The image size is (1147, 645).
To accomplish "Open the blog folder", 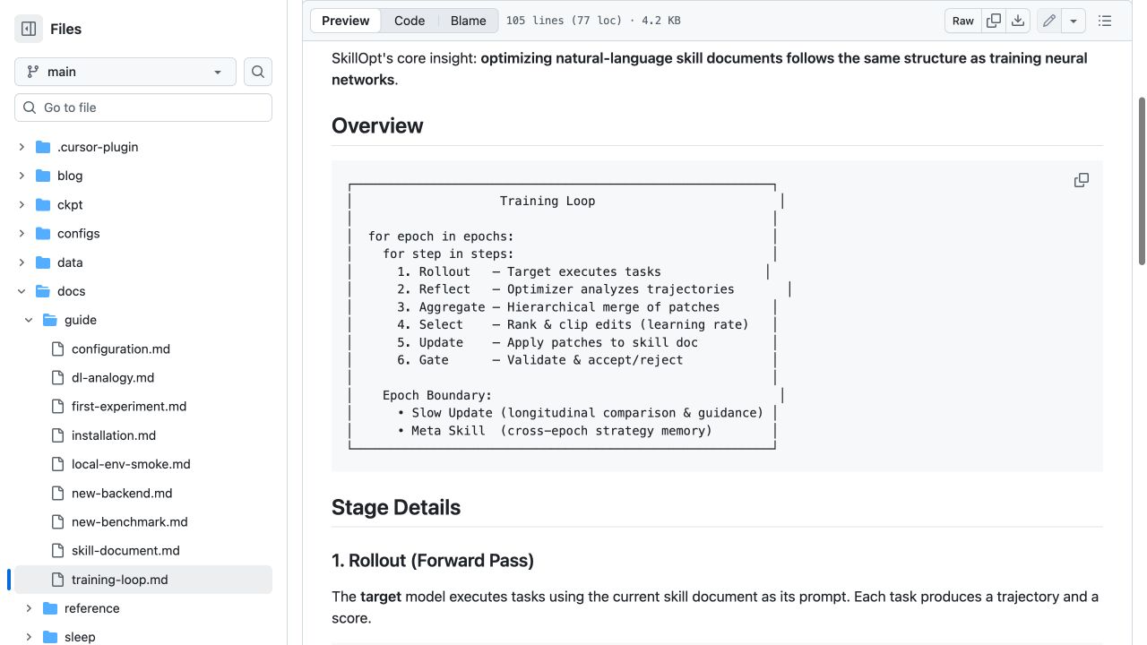I will pyautogui.click(x=70, y=176).
